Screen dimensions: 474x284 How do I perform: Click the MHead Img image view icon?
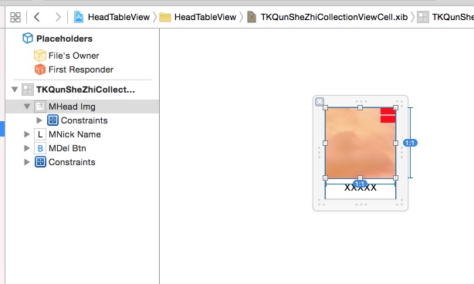point(40,106)
